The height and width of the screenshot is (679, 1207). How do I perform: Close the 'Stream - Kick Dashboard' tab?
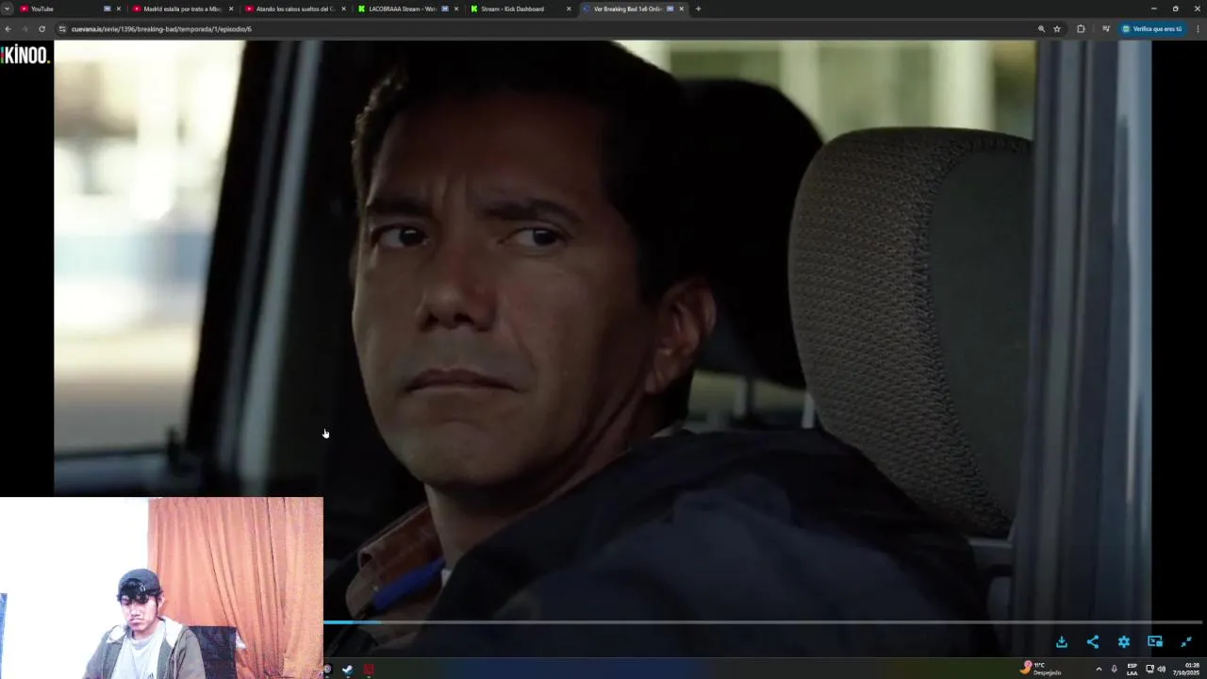pos(569,8)
